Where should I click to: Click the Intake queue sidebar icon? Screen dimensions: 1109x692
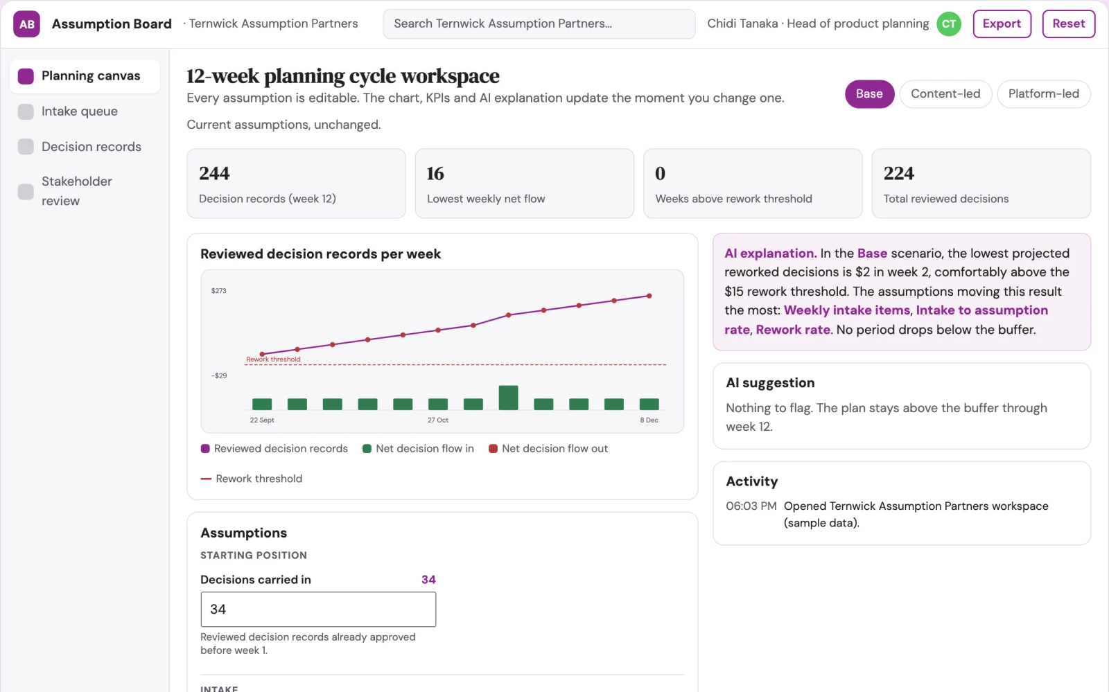click(26, 112)
